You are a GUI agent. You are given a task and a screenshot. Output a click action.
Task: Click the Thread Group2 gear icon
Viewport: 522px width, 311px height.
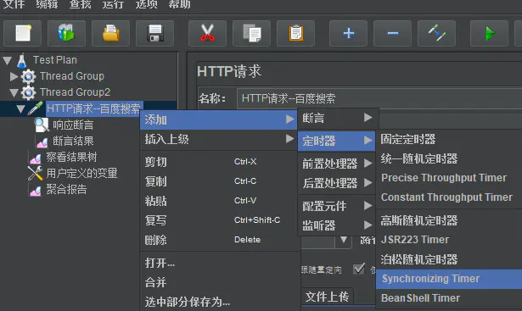point(28,92)
